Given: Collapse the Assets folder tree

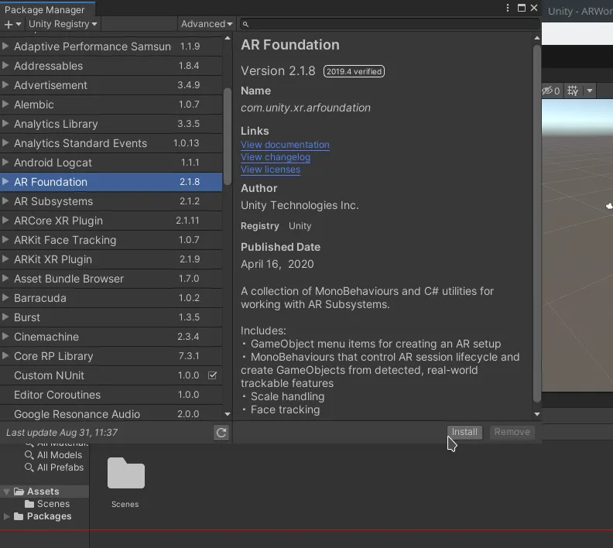Looking at the screenshot, I should (x=6, y=491).
